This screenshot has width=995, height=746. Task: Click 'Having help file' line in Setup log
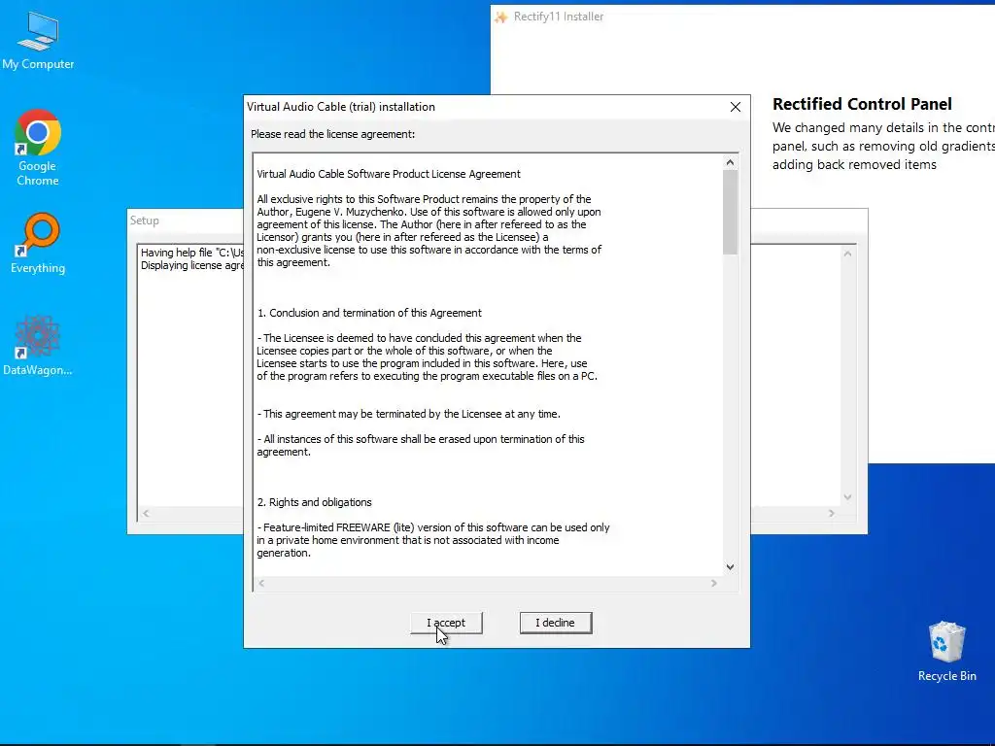tap(192, 253)
